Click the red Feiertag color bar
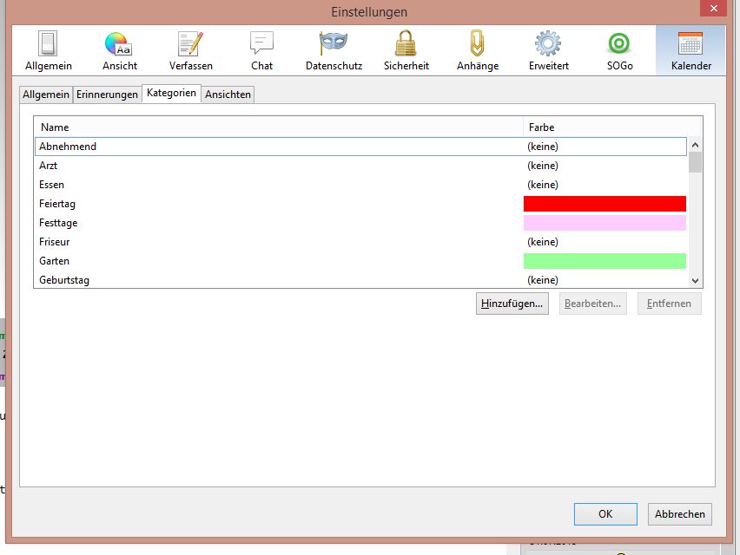Screen dimensions: 740x555 click(605, 204)
